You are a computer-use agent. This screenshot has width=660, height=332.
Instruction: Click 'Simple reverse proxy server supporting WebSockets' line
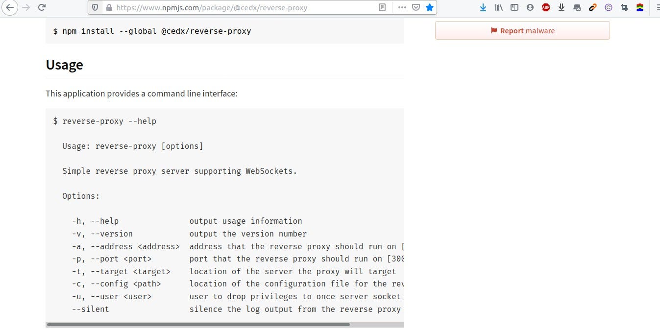(180, 171)
